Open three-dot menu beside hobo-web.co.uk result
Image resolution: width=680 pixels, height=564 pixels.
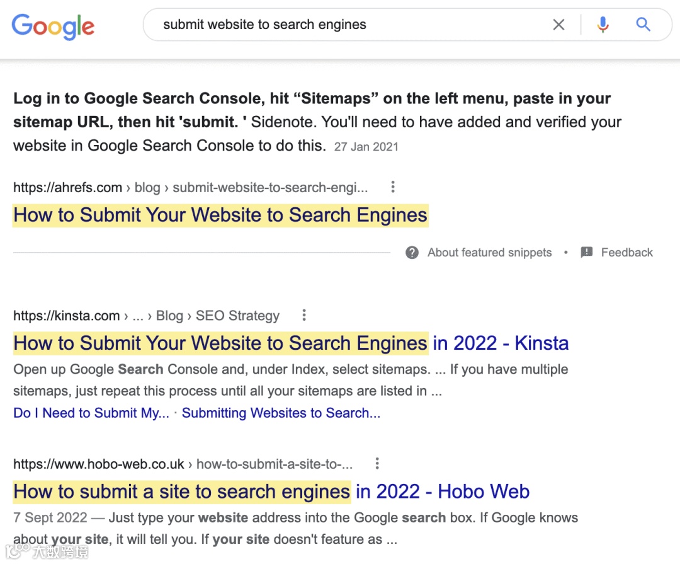tap(377, 464)
